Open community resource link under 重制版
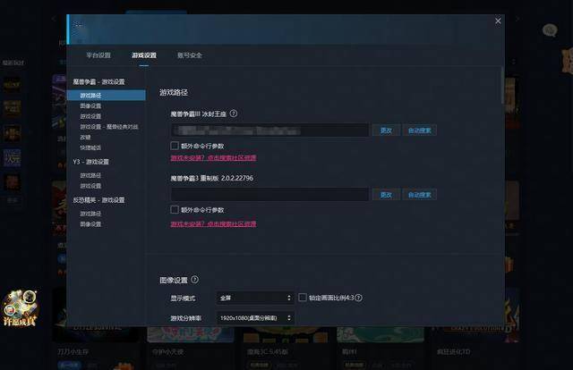 213,223
